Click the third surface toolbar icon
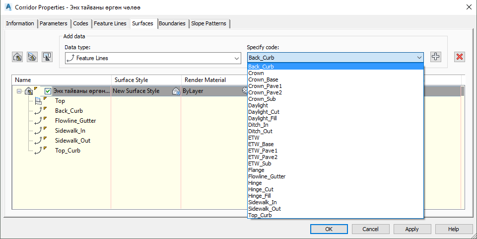Screen dimensions: 477x239 tap(47, 57)
